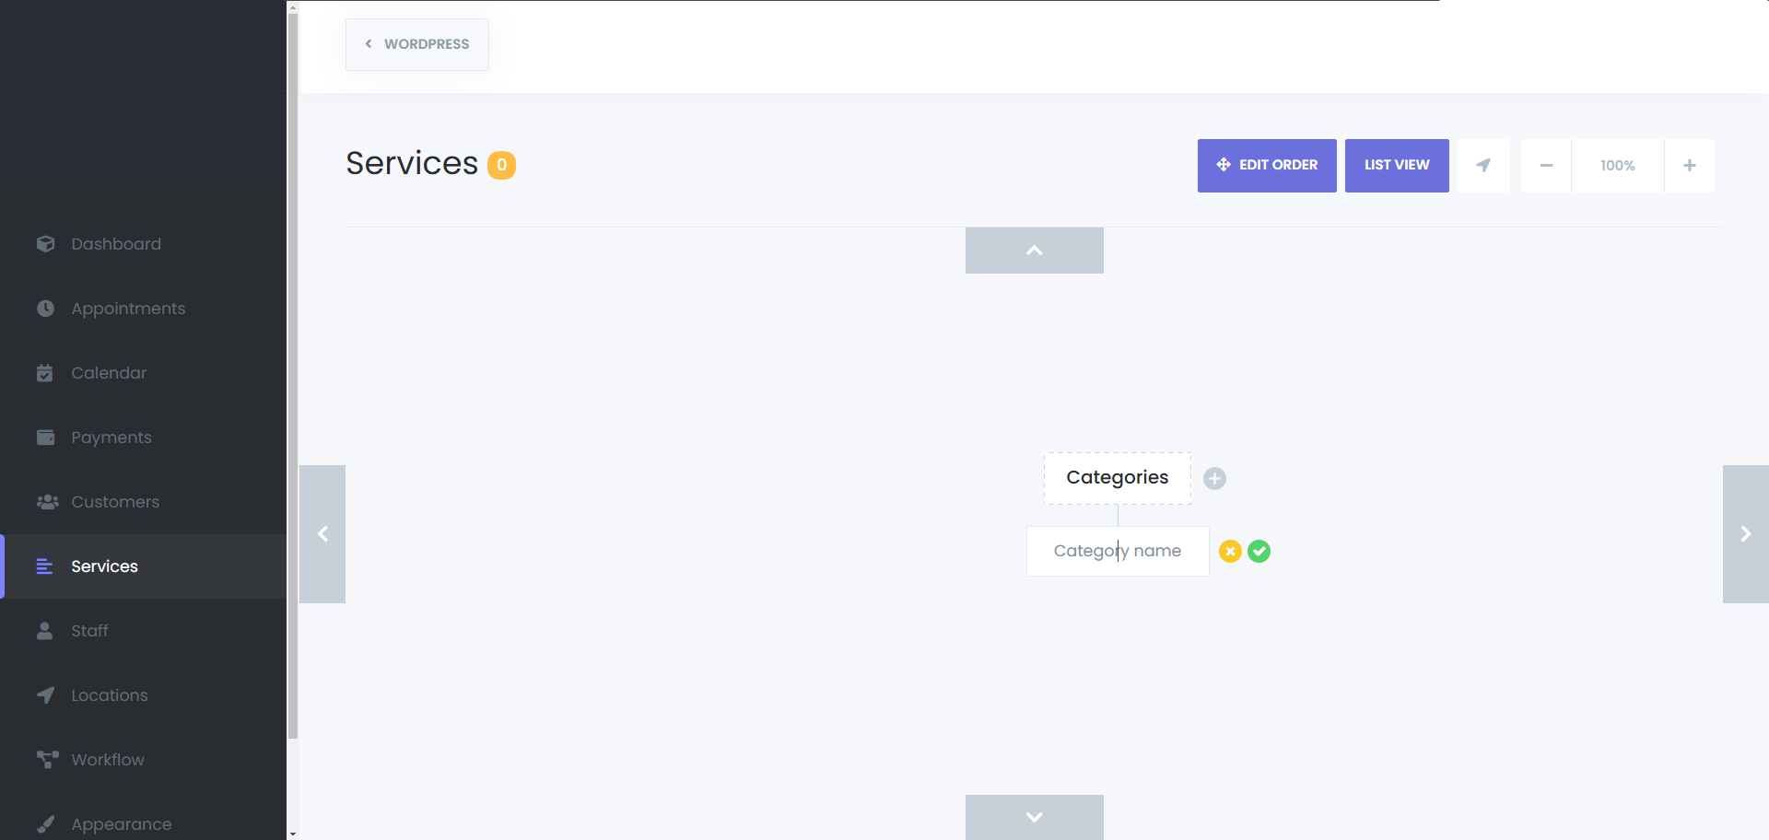Cancel the new category with yellow X icon
The width and height of the screenshot is (1769, 840).
click(x=1230, y=551)
